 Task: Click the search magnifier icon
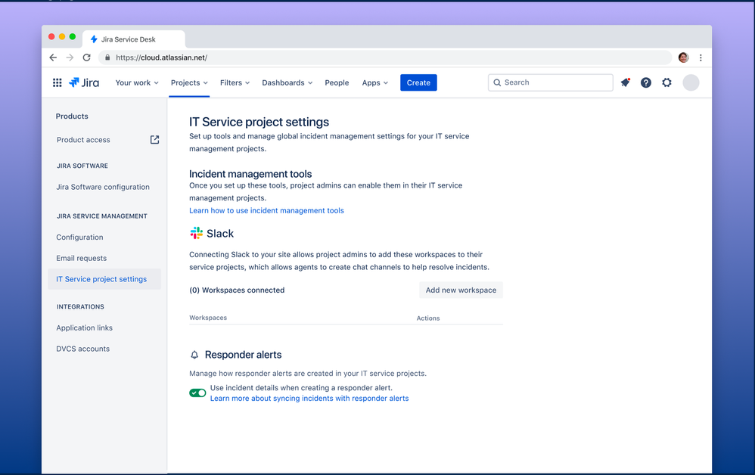[x=497, y=82]
